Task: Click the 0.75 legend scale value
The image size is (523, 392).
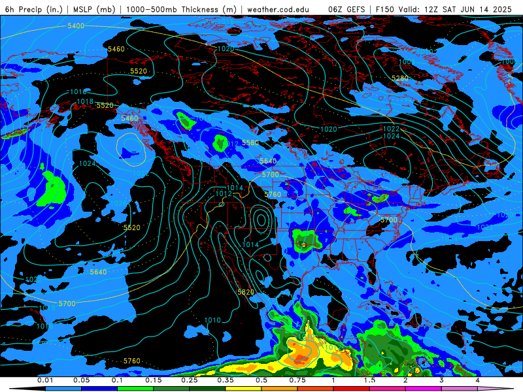Action: pos(297,380)
